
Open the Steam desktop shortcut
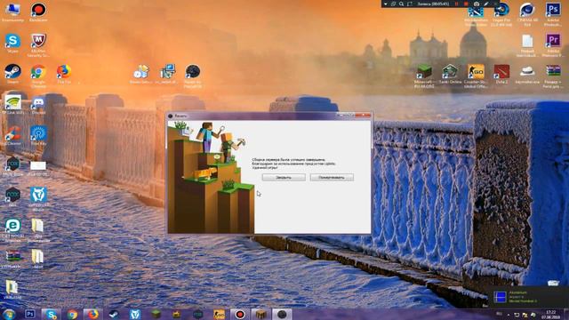pyautogui.click(x=12, y=73)
